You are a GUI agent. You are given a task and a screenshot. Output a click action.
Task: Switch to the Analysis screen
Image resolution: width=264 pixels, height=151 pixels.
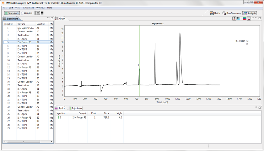[250, 13]
